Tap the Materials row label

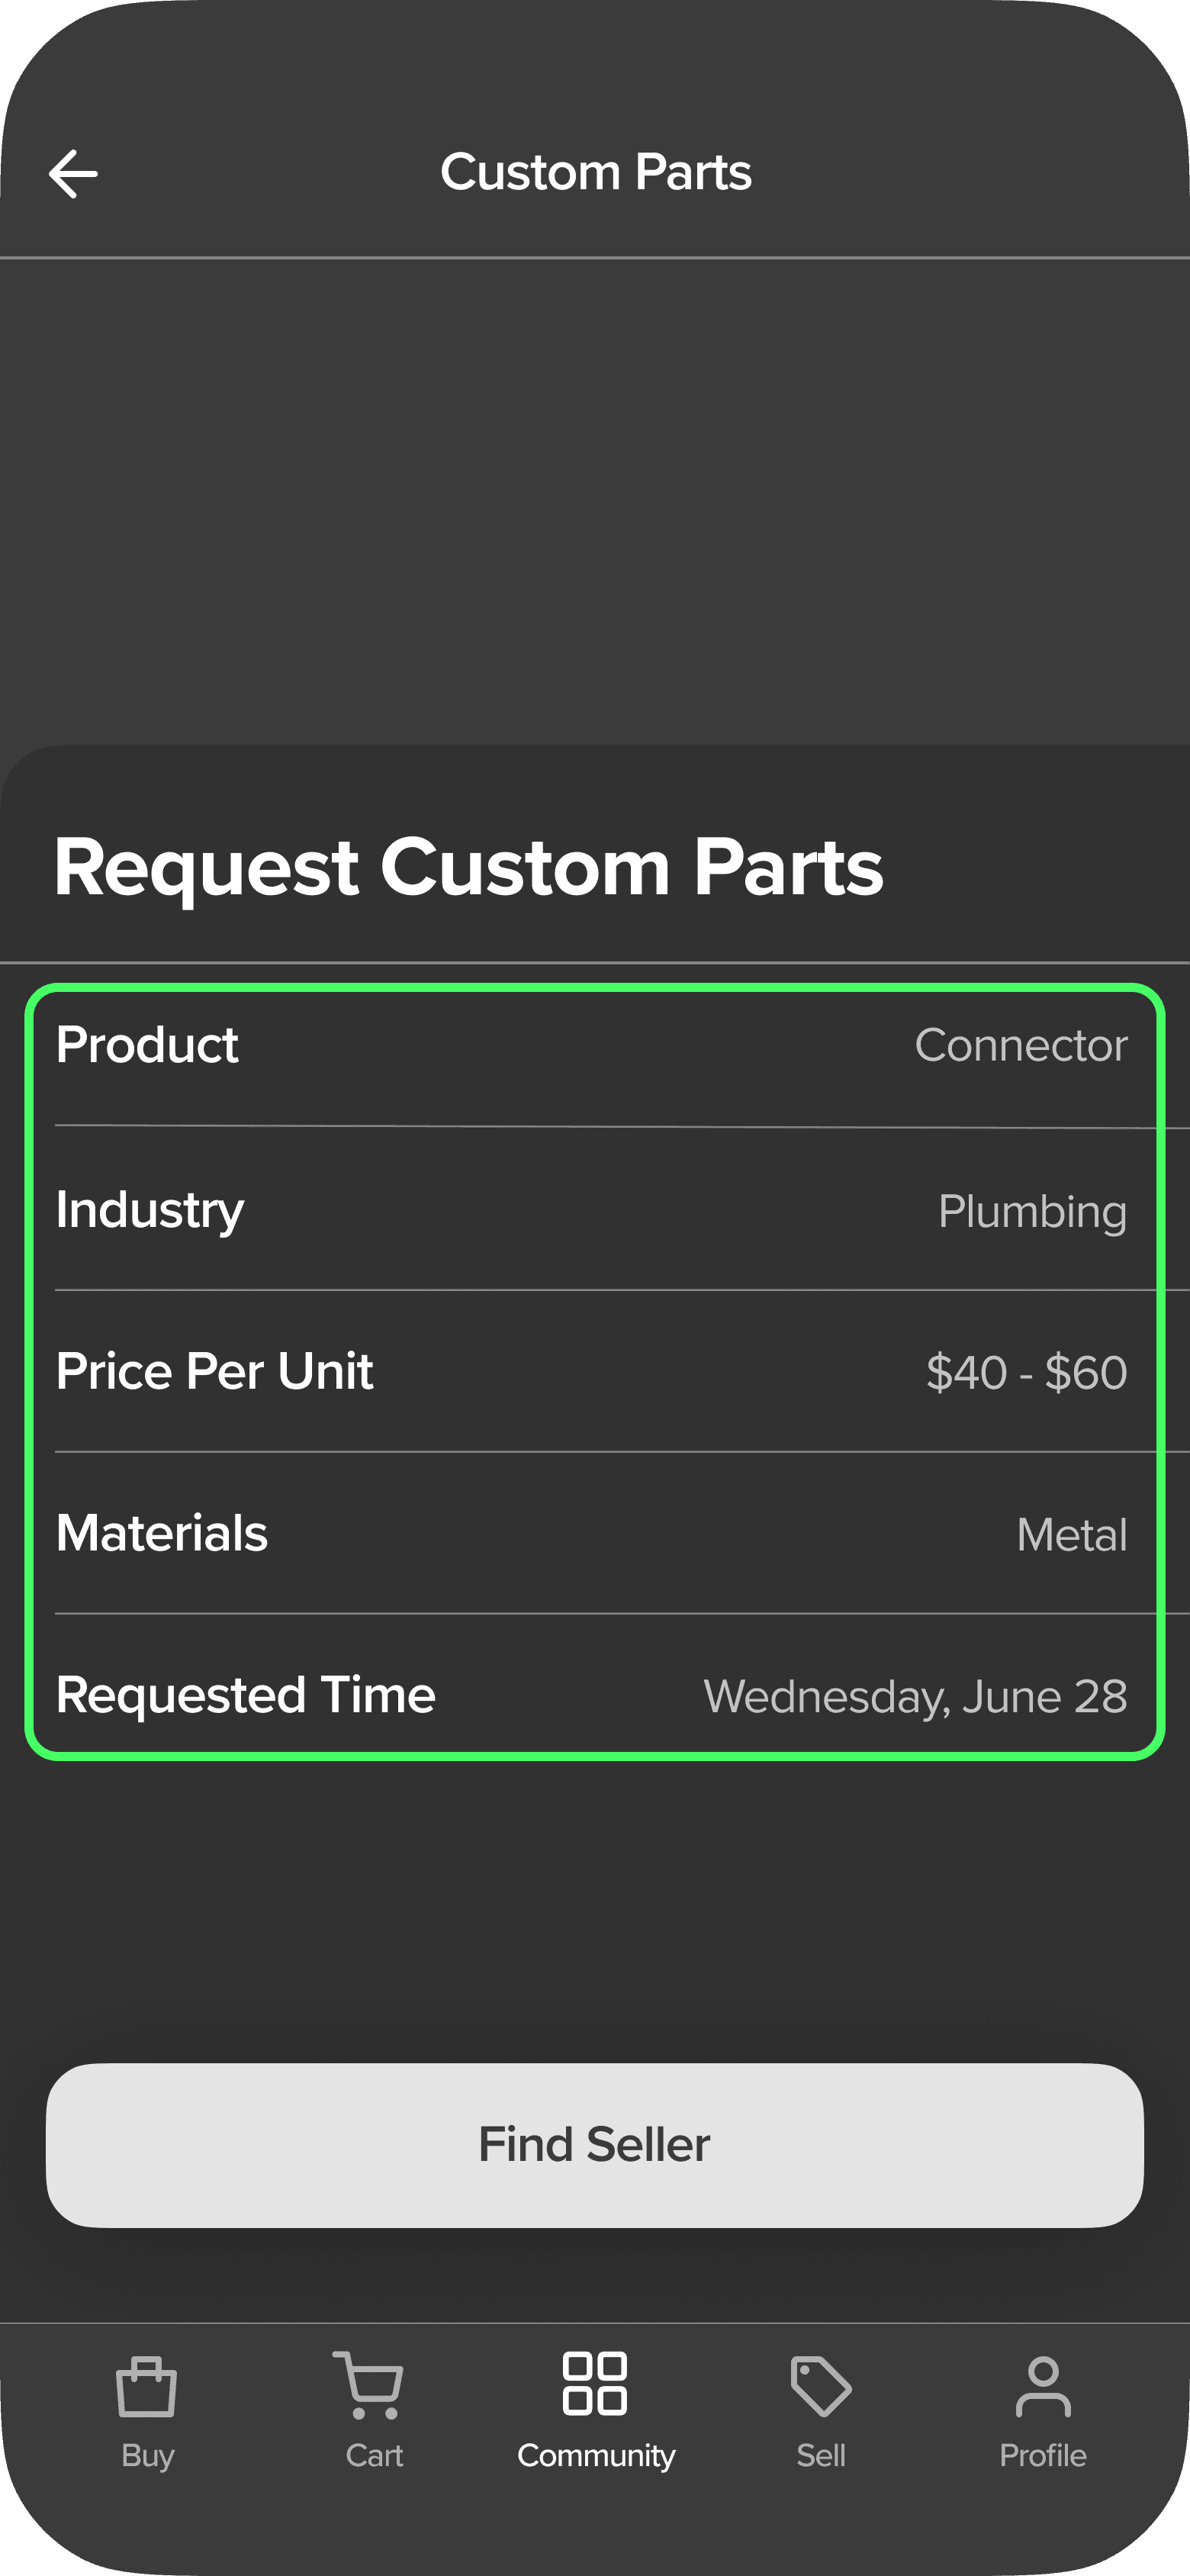click(162, 1534)
